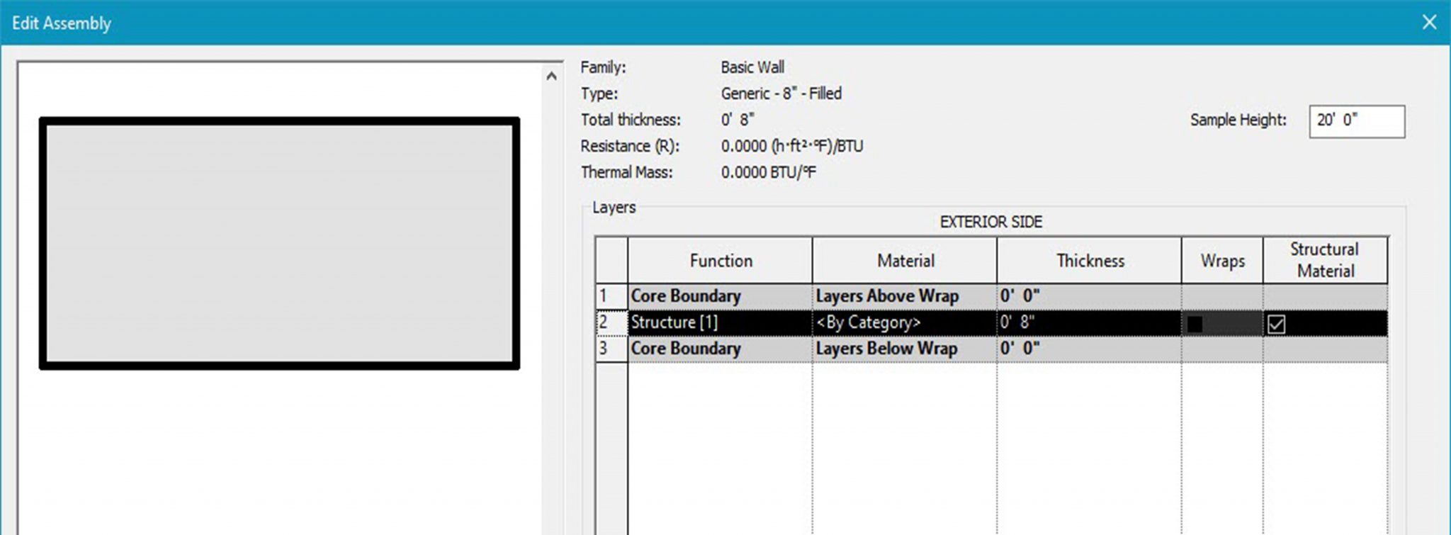Click the Structural Material column header
This screenshot has height=535, width=1451.
[1325, 260]
